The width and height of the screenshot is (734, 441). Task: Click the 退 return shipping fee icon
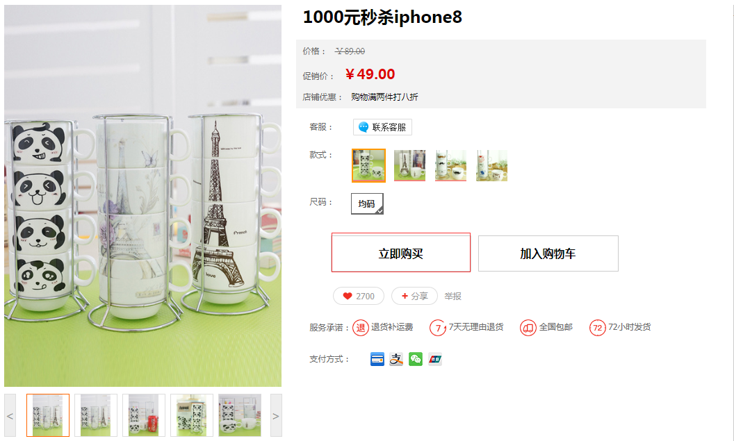[361, 328]
